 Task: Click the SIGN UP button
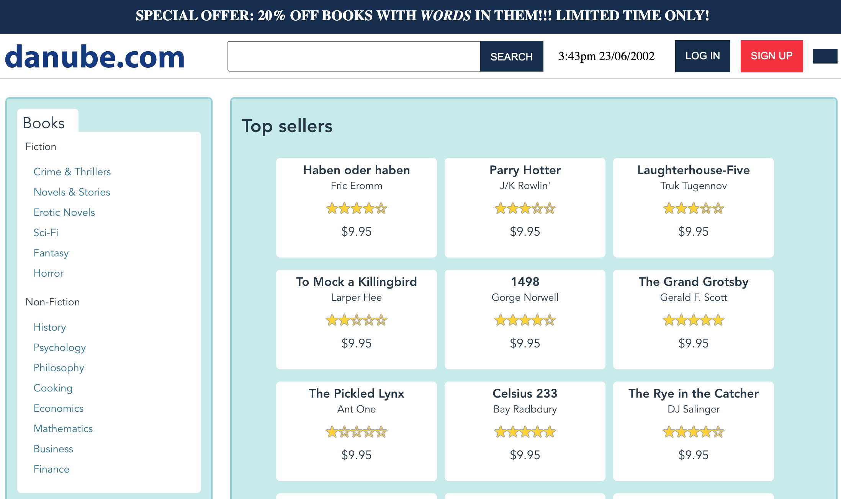[x=771, y=56]
